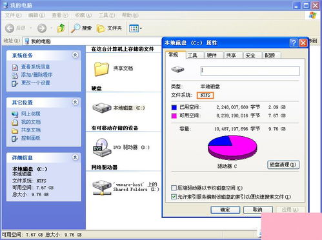Click the drive label text field
The width and height of the screenshot is (322, 240).
point(250,71)
